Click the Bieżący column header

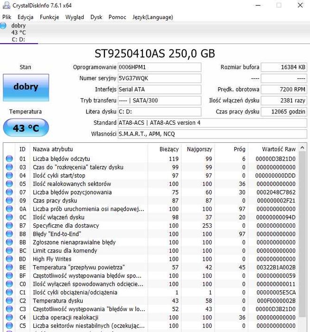(x=164, y=149)
